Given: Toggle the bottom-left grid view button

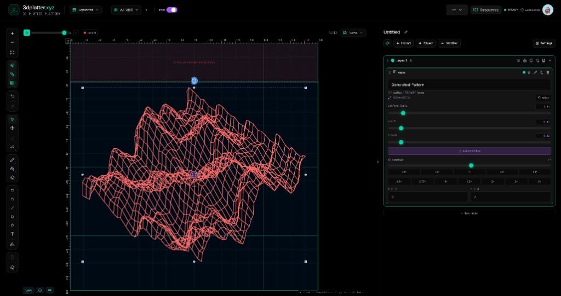Looking at the screenshot, I should 50,291.
